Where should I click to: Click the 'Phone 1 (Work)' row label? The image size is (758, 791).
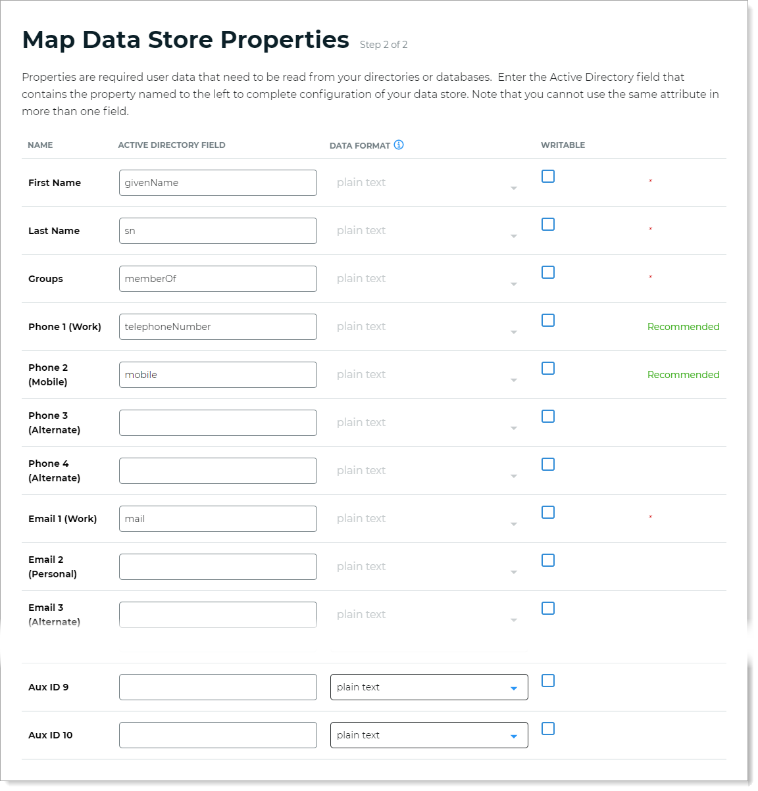[x=64, y=327]
